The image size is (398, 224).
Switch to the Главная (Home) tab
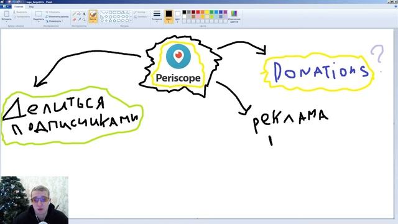pyautogui.click(x=19, y=7)
